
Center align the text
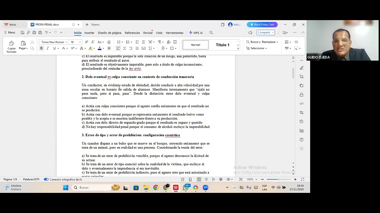124,48
